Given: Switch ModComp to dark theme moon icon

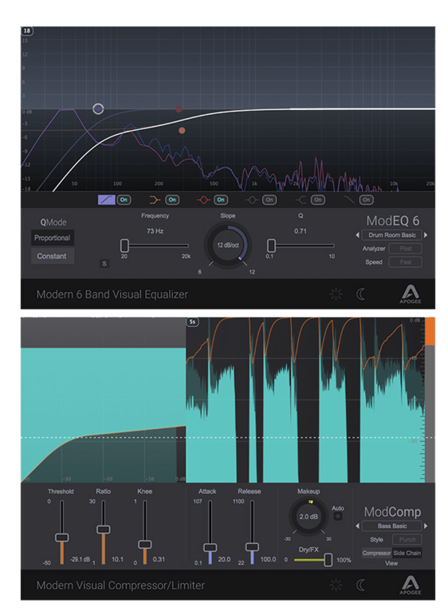Looking at the screenshot, I should tap(361, 585).
